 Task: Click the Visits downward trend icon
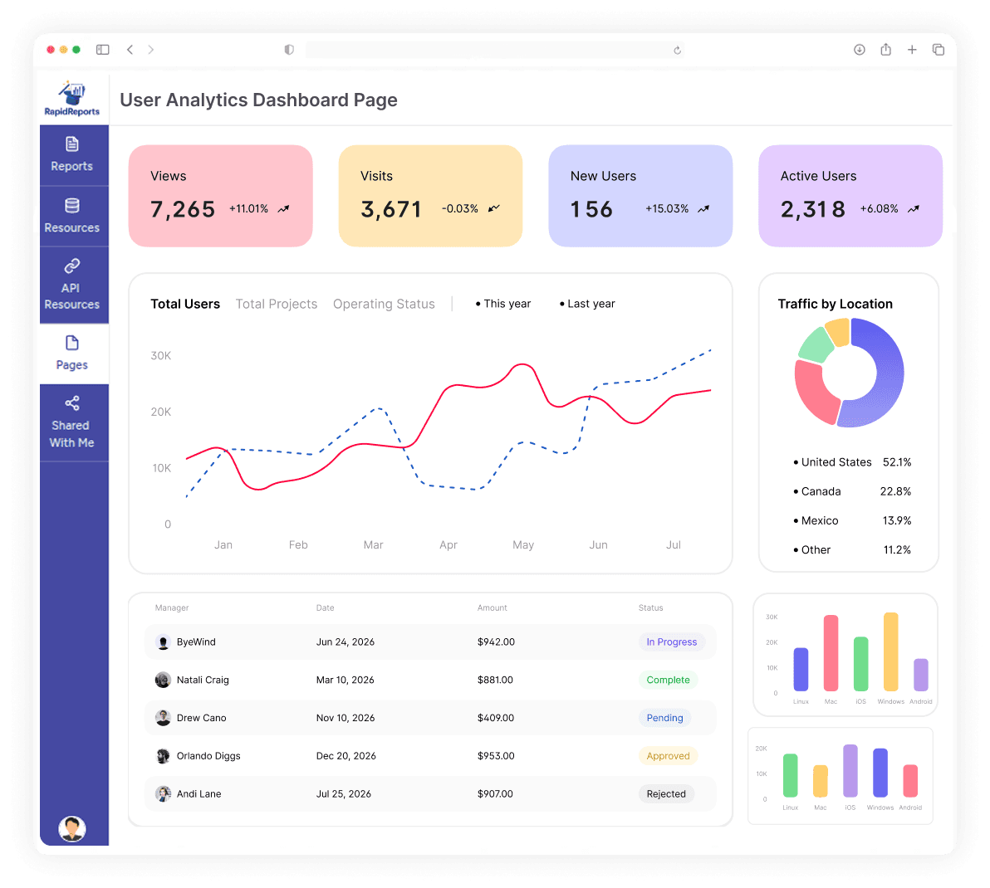[494, 208]
